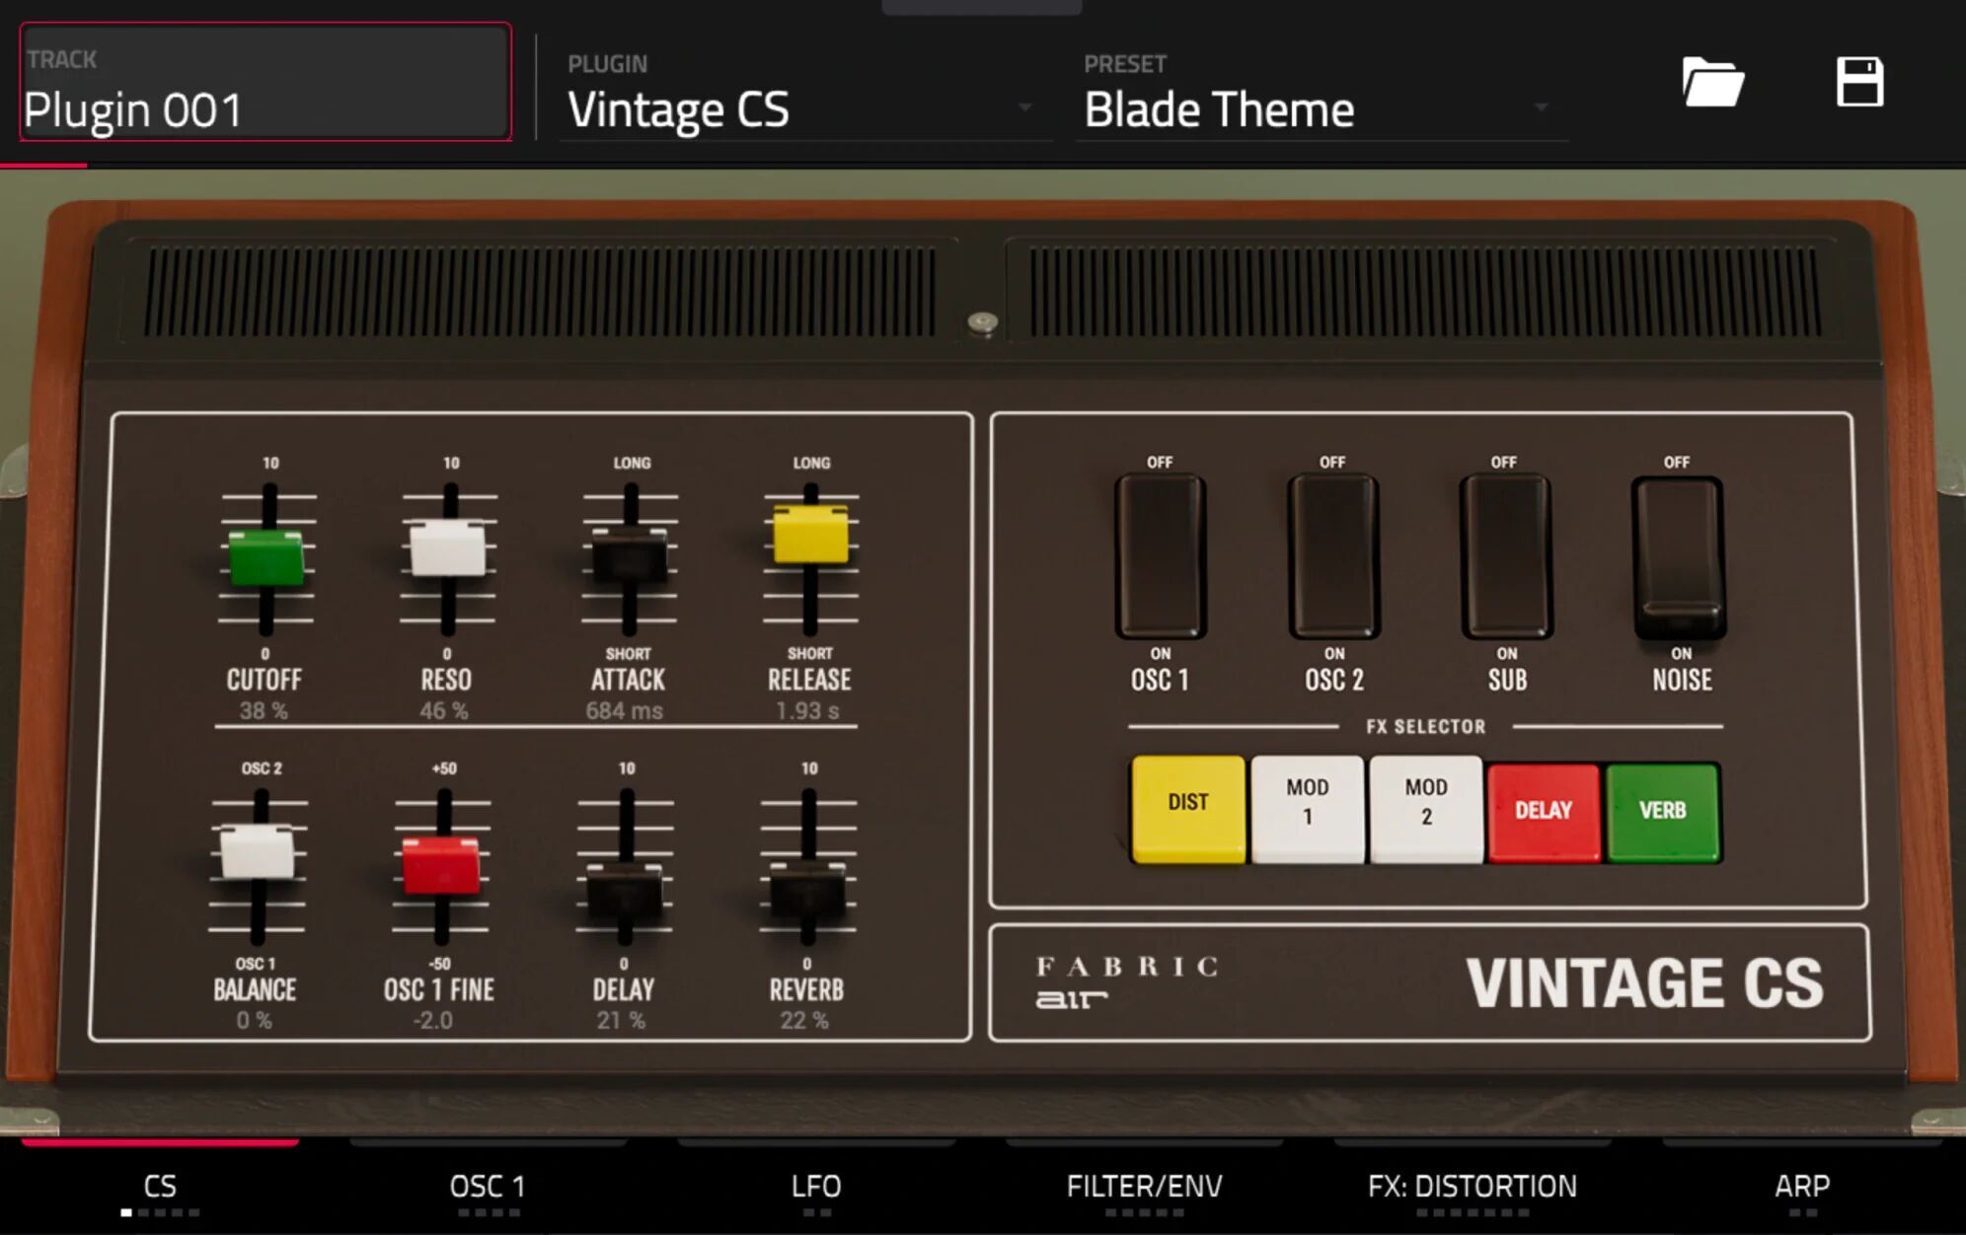Screen dimensions: 1966x1235
Task: Select the red DELAY effect button
Action: (x=1544, y=813)
